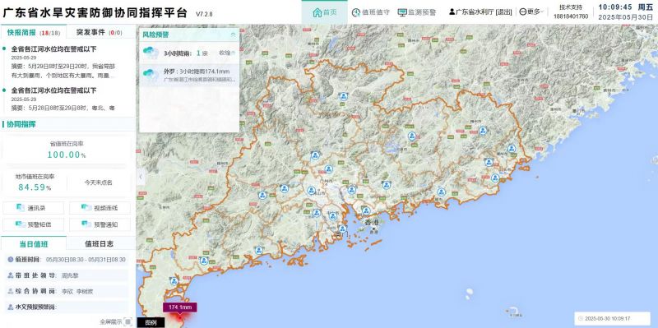Open 预警短信 warning SMS
Viewport: 658px width, 328px height.
coord(34,224)
